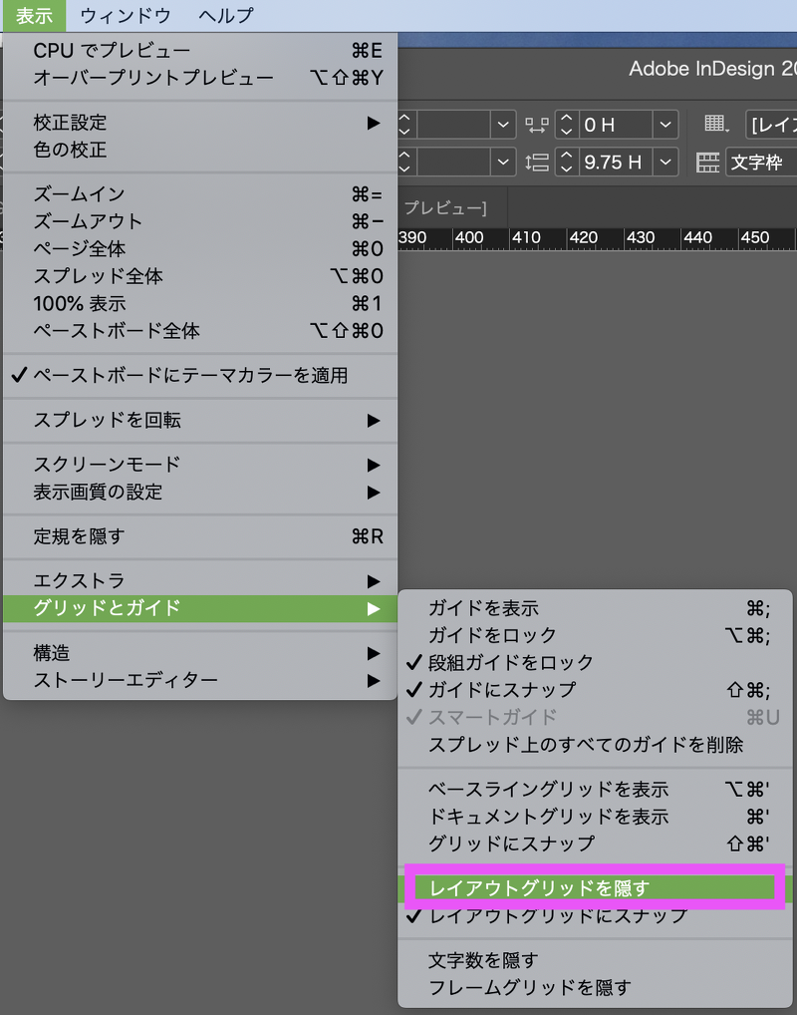Image resolution: width=797 pixels, height=1015 pixels.
Task: Open the dropdown arrow of 0 H field
Action: point(665,125)
